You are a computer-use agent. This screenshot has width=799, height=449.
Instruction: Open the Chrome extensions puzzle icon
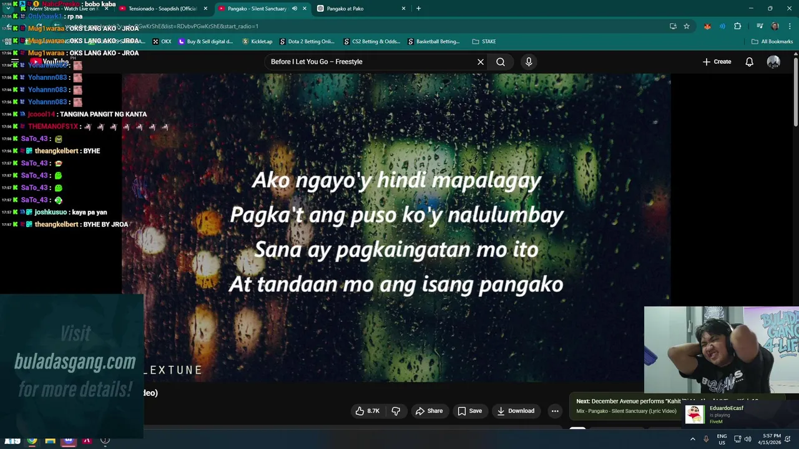pos(738,26)
